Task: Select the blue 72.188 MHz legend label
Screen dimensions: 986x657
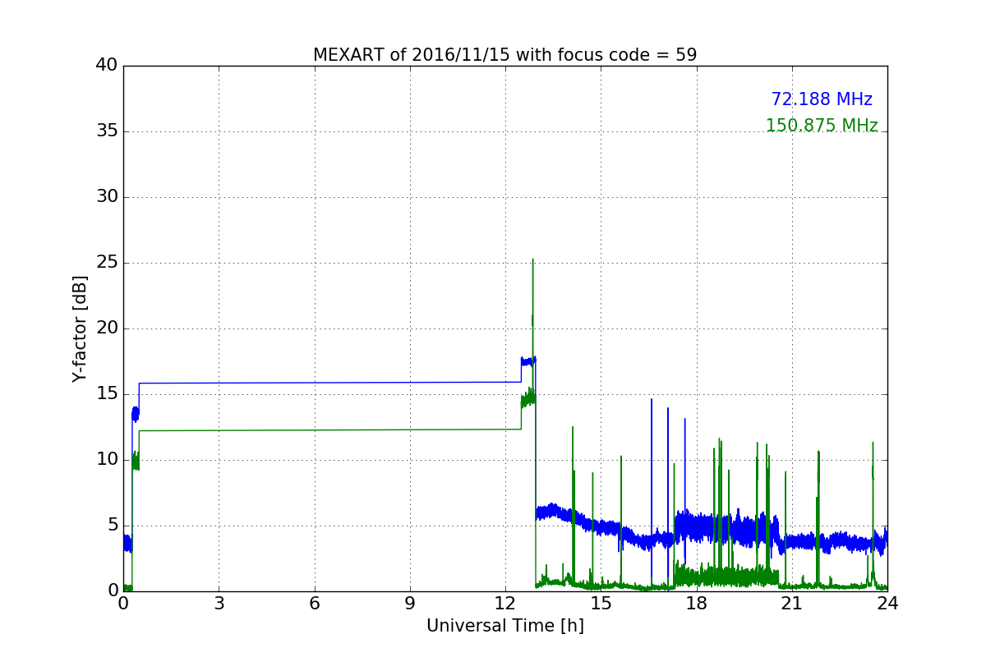Action: coord(822,99)
